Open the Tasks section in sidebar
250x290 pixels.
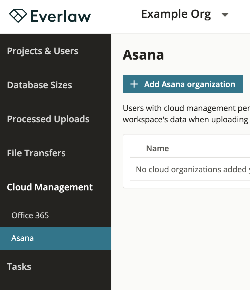(x=19, y=267)
